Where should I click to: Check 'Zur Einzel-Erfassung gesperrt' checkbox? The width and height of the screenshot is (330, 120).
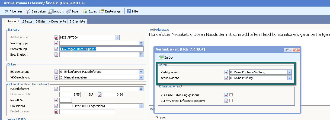pyautogui.click(x=231, y=95)
